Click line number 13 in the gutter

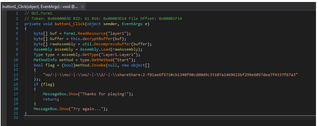(16, 75)
